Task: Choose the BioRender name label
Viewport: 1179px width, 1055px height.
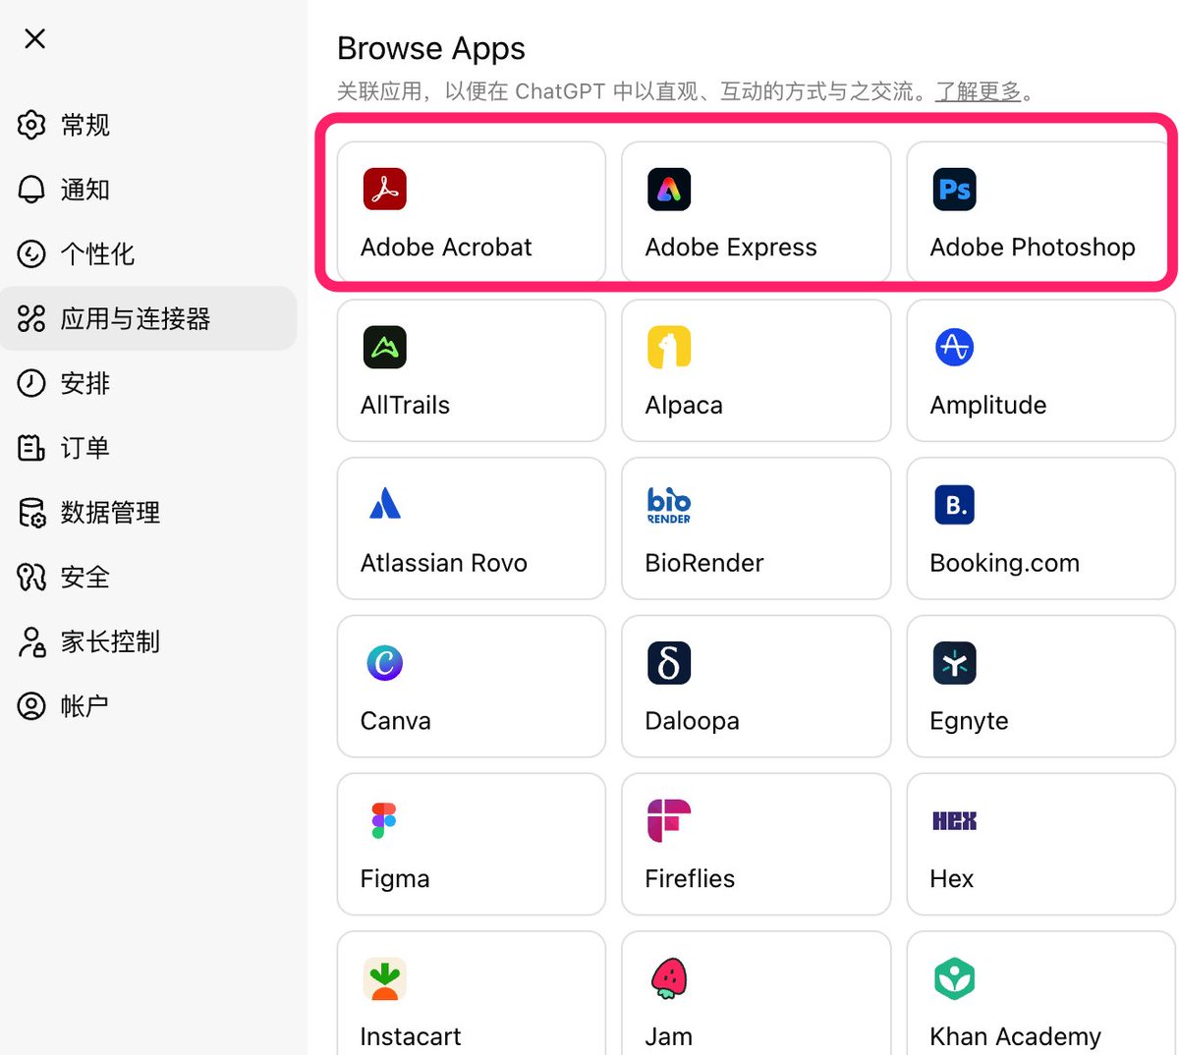Action: [704, 563]
